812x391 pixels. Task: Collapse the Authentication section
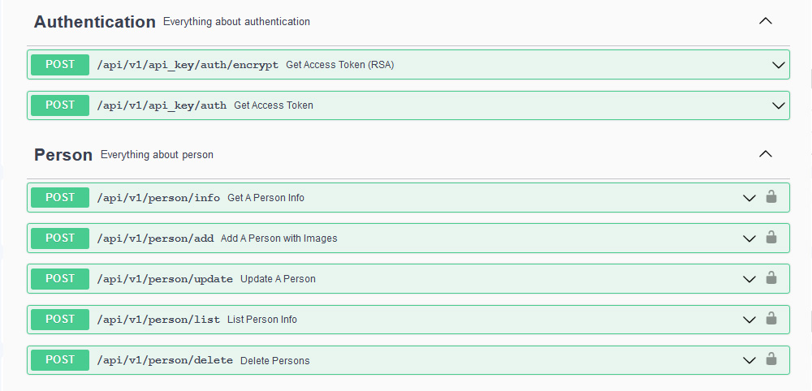coord(765,22)
